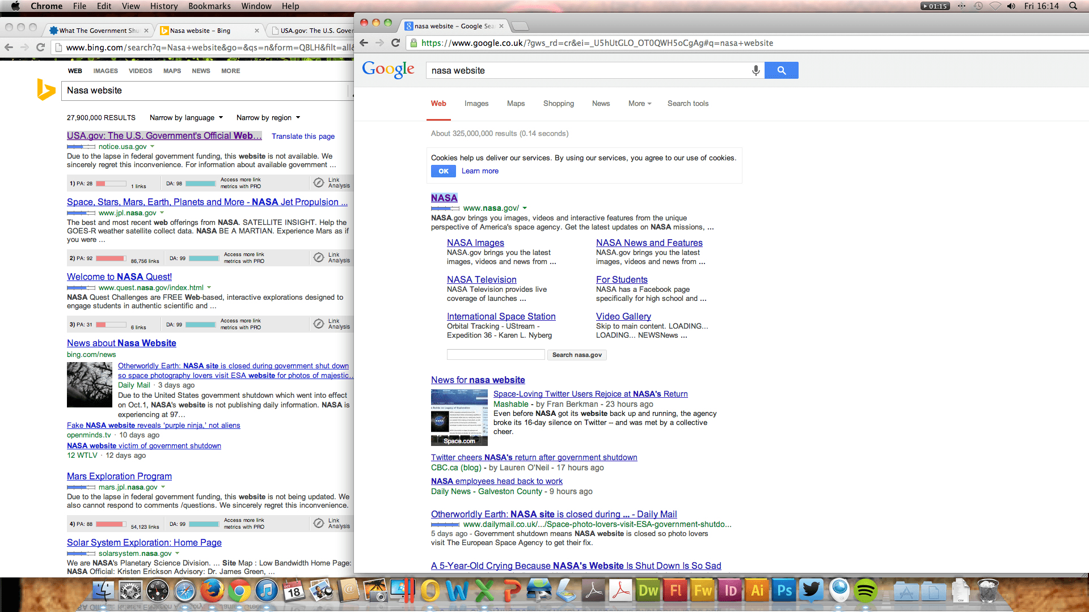Go back in the Bing Chrome window
Screen dimensions: 1089x612
coord(9,48)
